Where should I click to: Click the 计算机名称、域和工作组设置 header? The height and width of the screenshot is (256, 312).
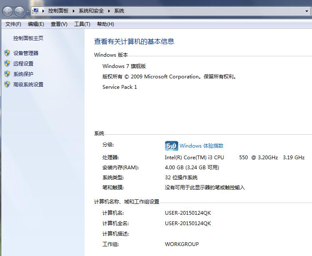pyautogui.click(x=127, y=202)
